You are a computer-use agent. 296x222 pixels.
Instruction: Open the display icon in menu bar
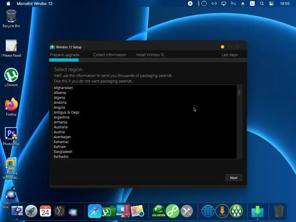(x=224, y=3)
